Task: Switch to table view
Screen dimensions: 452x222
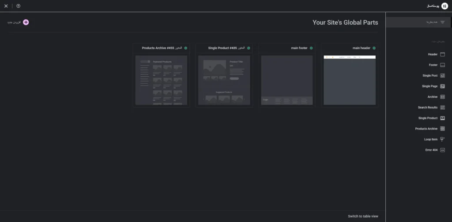Action: point(363,216)
